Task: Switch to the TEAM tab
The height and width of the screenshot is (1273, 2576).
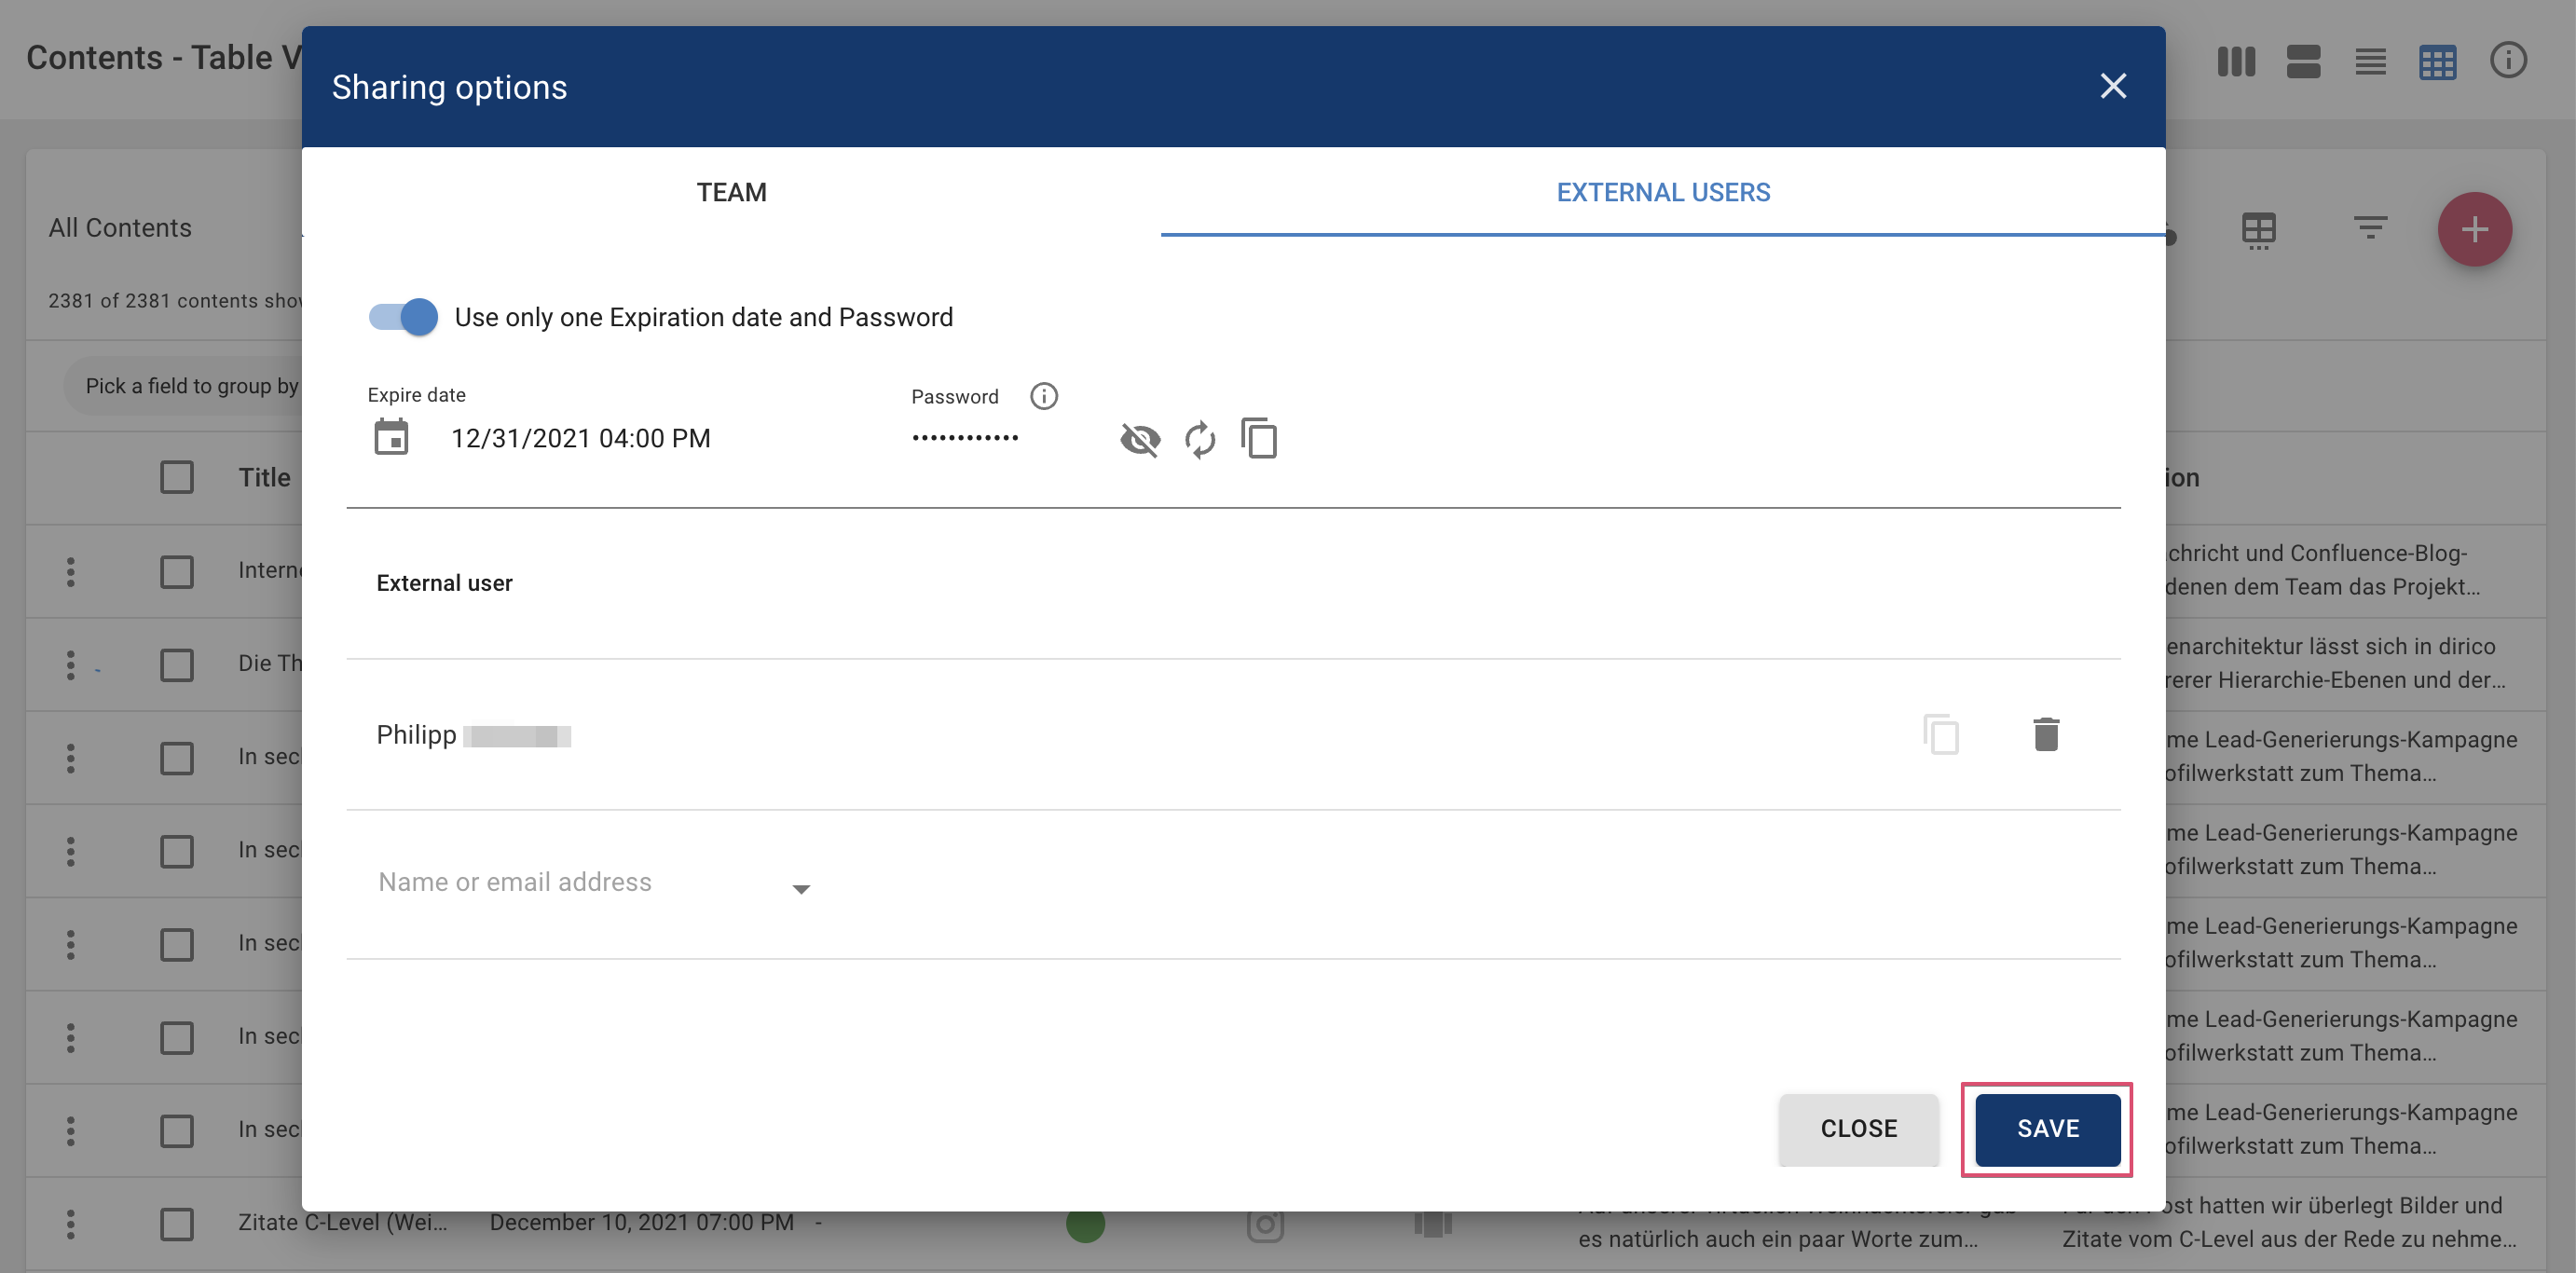Action: 731,192
